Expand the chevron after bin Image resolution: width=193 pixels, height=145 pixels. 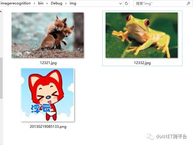[x=47, y=3]
